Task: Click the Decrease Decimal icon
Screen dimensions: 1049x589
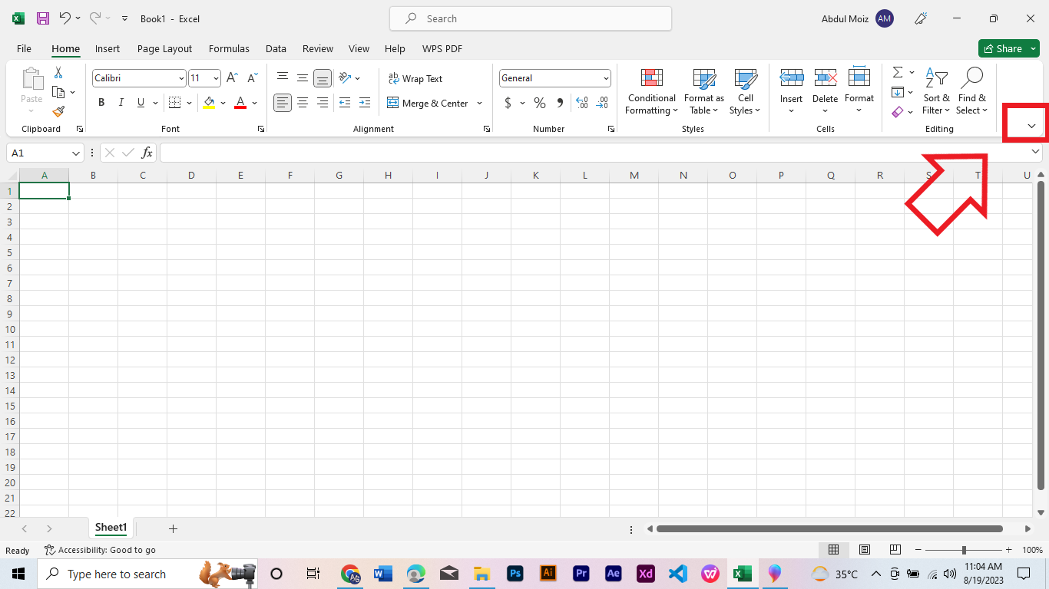Action: tap(602, 103)
